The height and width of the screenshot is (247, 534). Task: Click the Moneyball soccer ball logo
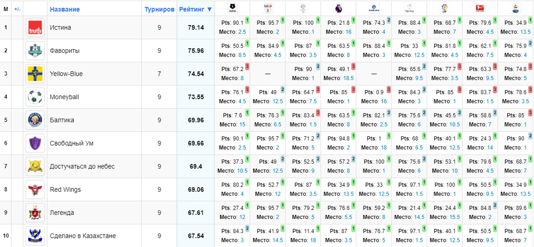tap(35, 97)
